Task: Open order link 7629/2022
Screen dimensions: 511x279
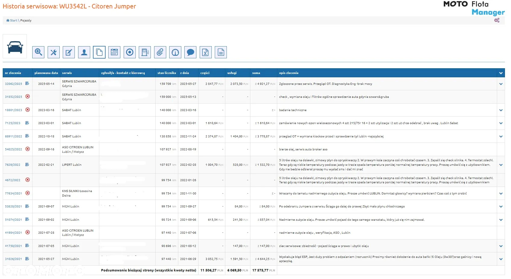Action: click(x=13, y=165)
